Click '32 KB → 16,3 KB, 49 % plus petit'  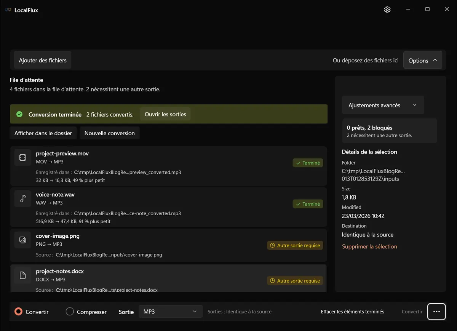tap(70, 180)
